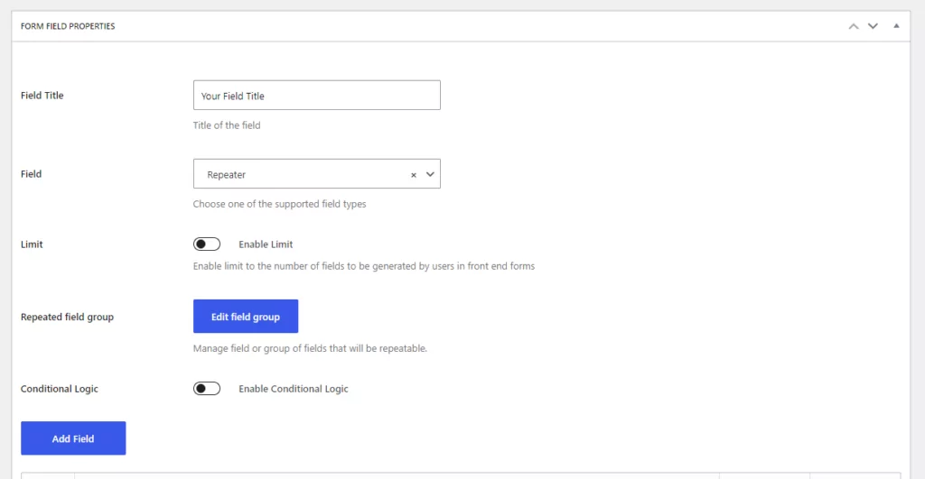Click the 'Choose one of the supported field types' hint
Image resolution: width=925 pixels, height=479 pixels.
(x=280, y=204)
